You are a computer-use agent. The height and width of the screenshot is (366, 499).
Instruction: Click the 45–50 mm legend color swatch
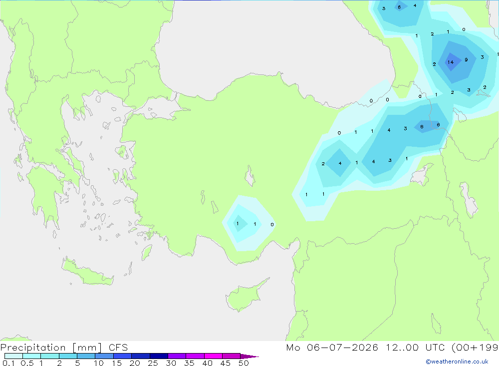coord(232,356)
